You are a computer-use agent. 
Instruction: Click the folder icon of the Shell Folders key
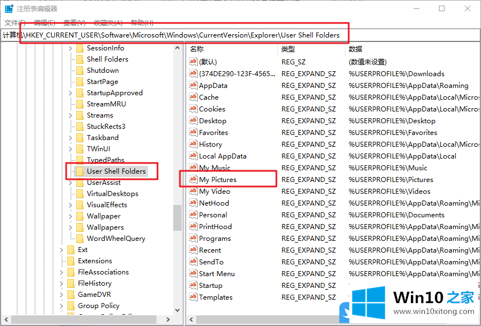point(80,59)
